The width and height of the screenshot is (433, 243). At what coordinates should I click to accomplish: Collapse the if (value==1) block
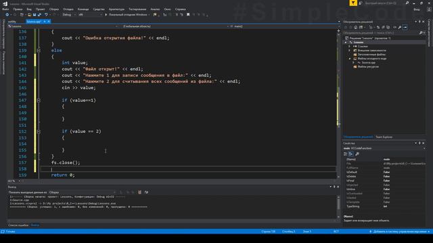point(39,101)
